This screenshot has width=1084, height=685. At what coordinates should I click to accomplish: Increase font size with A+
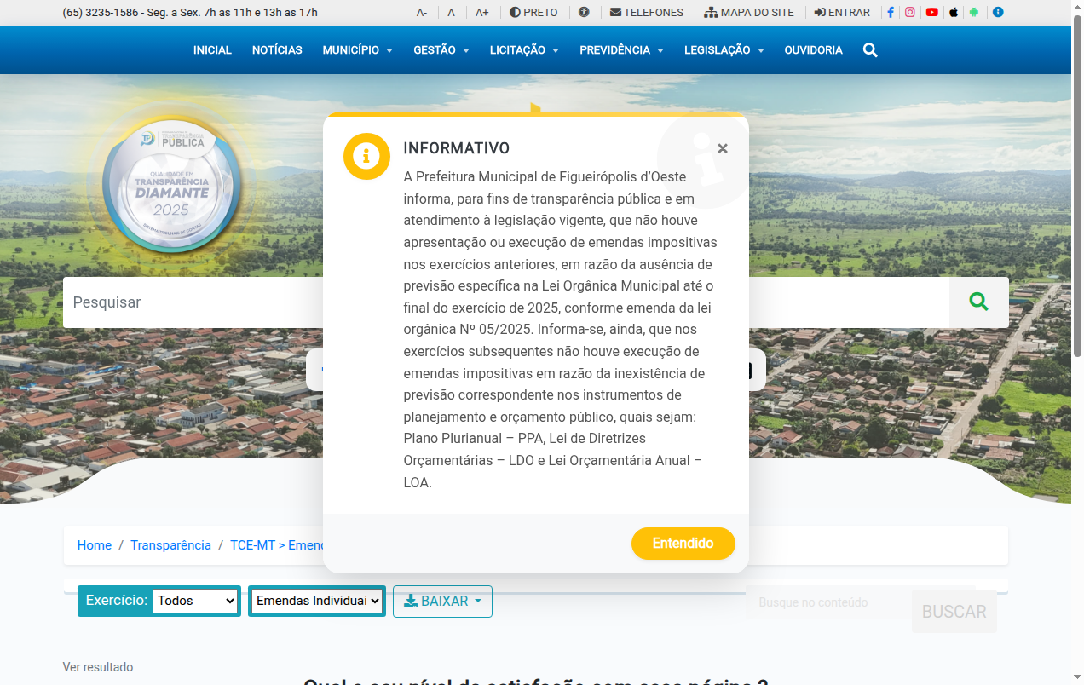point(482,13)
